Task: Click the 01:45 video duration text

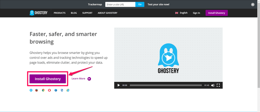Action: point(207,85)
